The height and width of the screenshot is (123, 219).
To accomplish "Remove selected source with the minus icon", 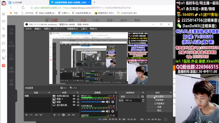I will point(59,115).
